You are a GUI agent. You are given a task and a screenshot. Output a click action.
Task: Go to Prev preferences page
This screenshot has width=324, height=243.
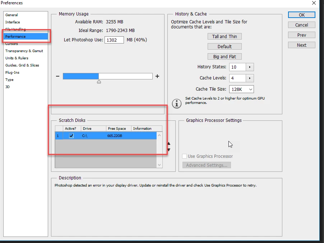coord(301,35)
